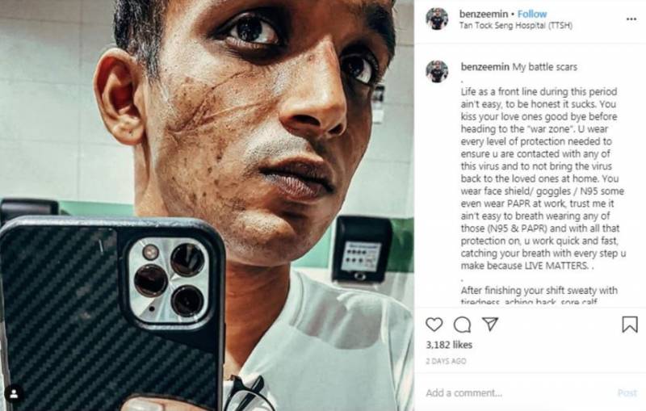Image resolution: width=646 pixels, height=411 pixels.
Task: Save post with bookmark icon
Action: click(x=630, y=325)
